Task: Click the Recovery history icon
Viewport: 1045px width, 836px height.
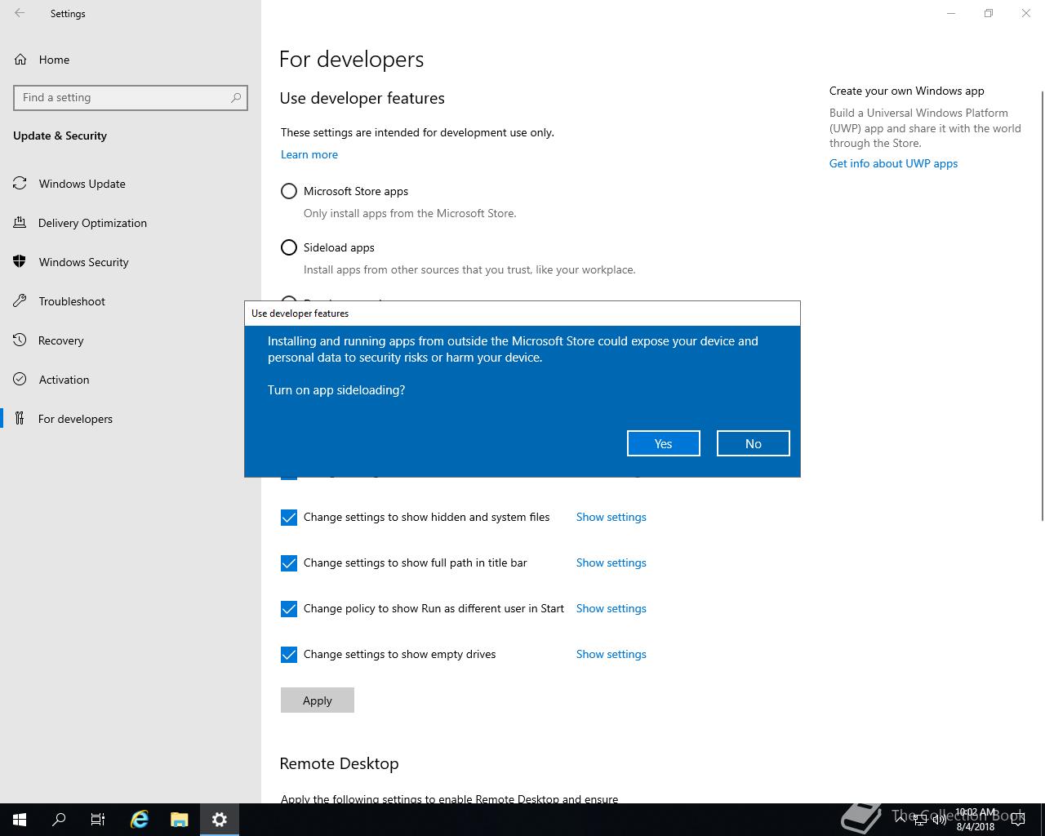Action: pos(20,340)
